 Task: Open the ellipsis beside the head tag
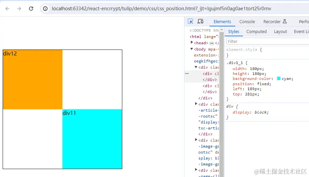[x=212, y=43]
